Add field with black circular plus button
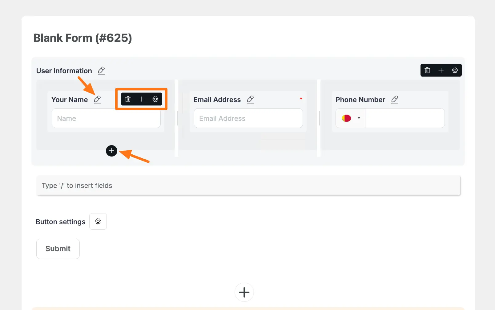The width and height of the screenshot is (495, 310). tap(111, 151)
